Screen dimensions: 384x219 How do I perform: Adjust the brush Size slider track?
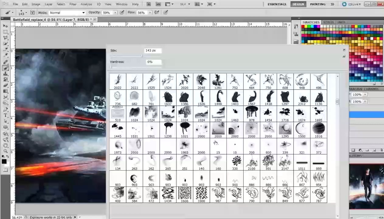(x=136, y=56)
